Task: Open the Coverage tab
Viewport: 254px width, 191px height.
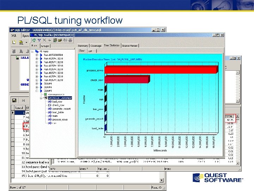Action: point(96,46)
